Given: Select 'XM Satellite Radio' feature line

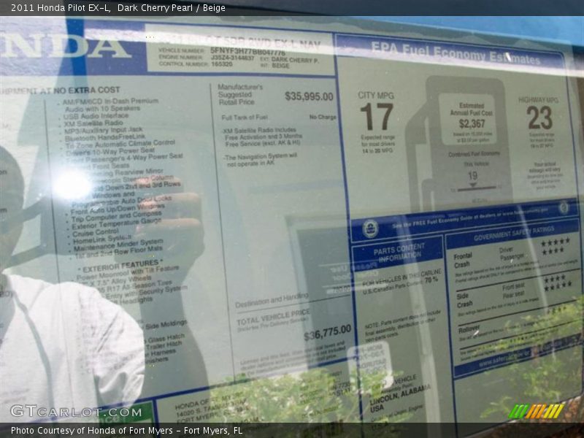Looking at the screenshot, I should (93, 123).
